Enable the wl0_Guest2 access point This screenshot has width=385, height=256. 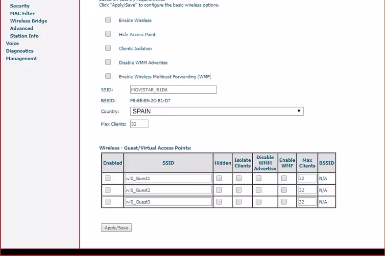[x=108, y=190]
